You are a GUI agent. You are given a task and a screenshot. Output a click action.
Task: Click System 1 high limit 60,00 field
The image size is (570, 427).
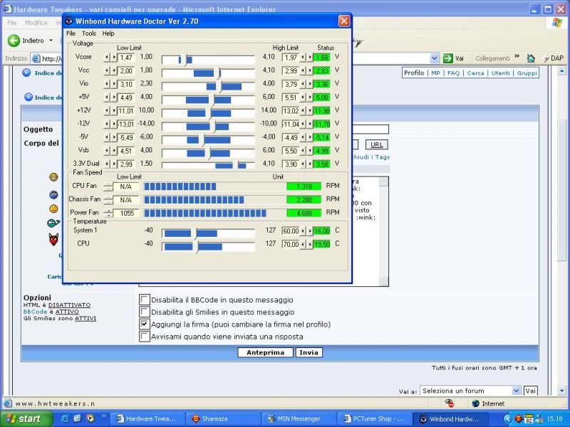click(291, 231)
